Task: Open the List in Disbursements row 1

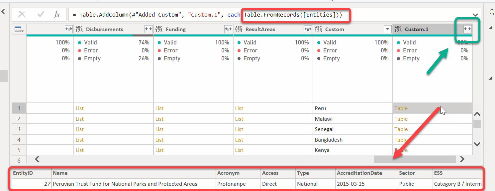Action: (x=80, y=108)
